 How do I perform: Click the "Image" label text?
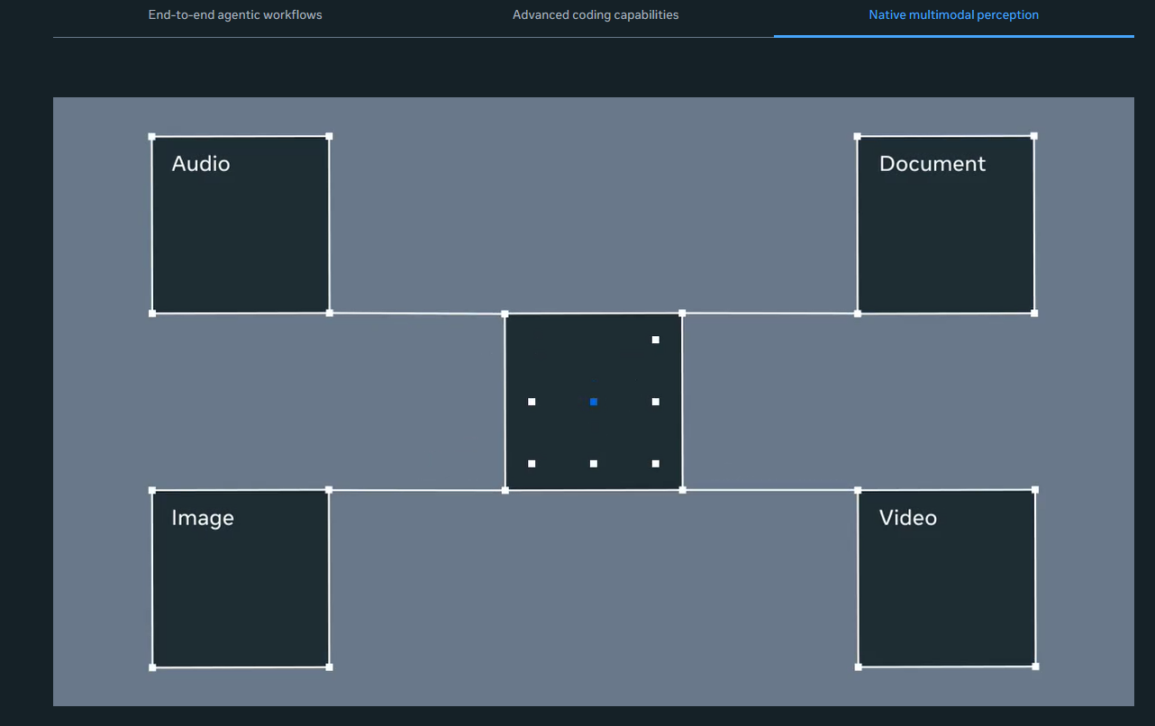(203, 519)
